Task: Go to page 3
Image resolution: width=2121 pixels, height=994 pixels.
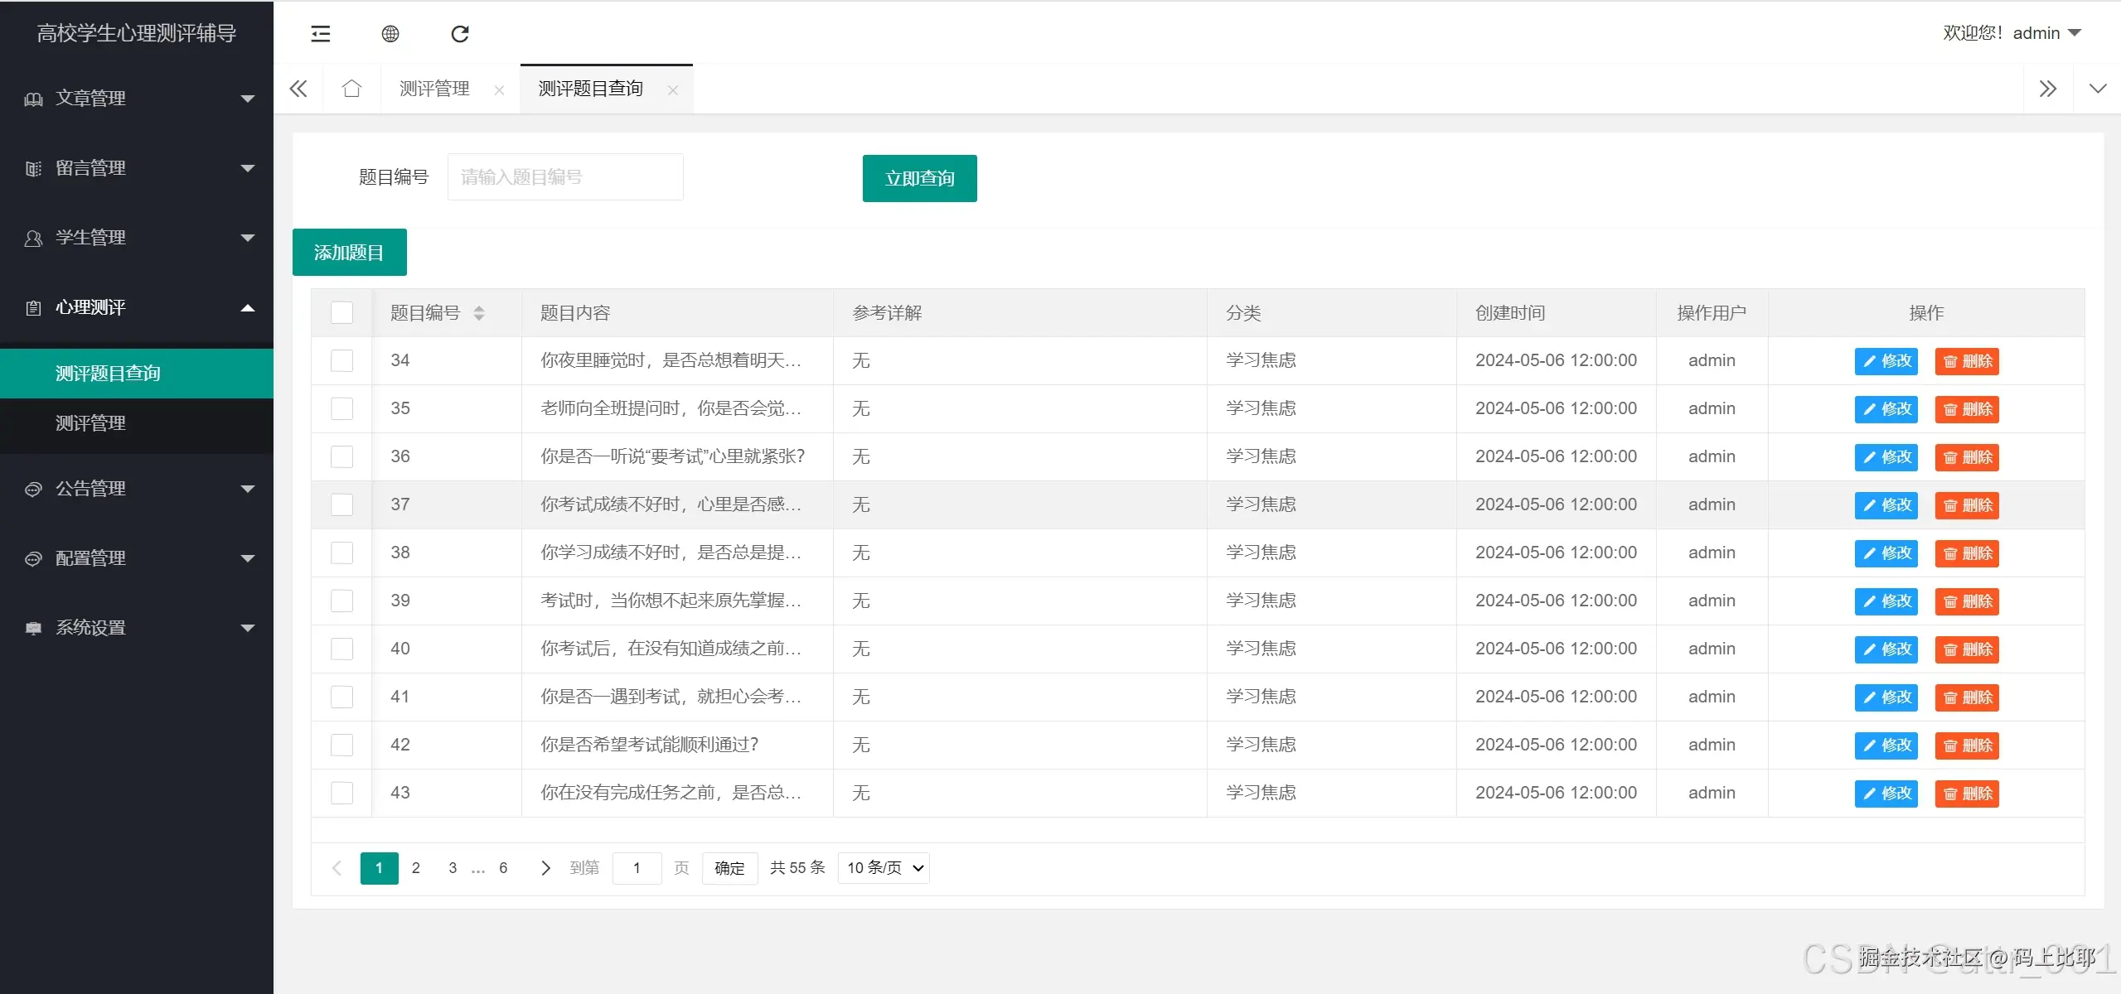Action: (x=453, y=868)
